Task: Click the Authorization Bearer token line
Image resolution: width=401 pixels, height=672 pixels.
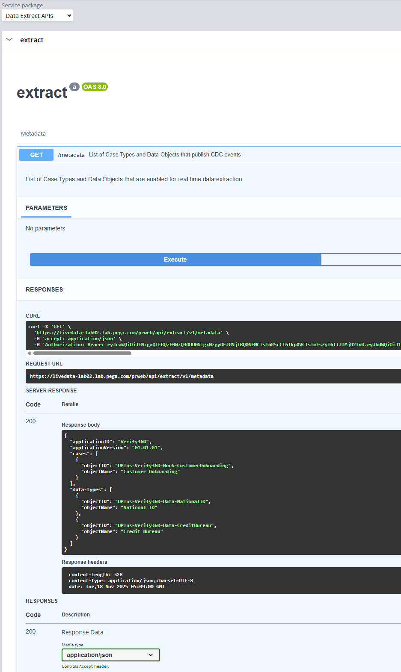Action: coord(217,345)
